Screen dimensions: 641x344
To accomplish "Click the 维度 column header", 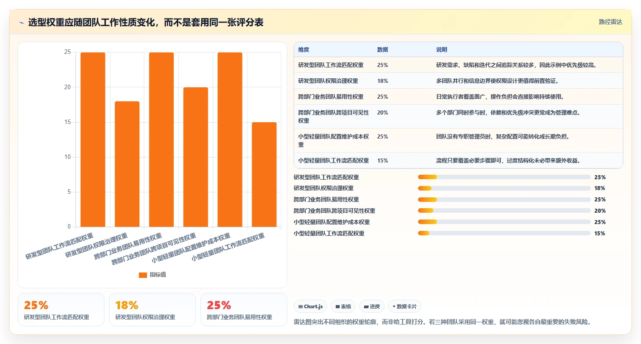I will click(304, 49).
